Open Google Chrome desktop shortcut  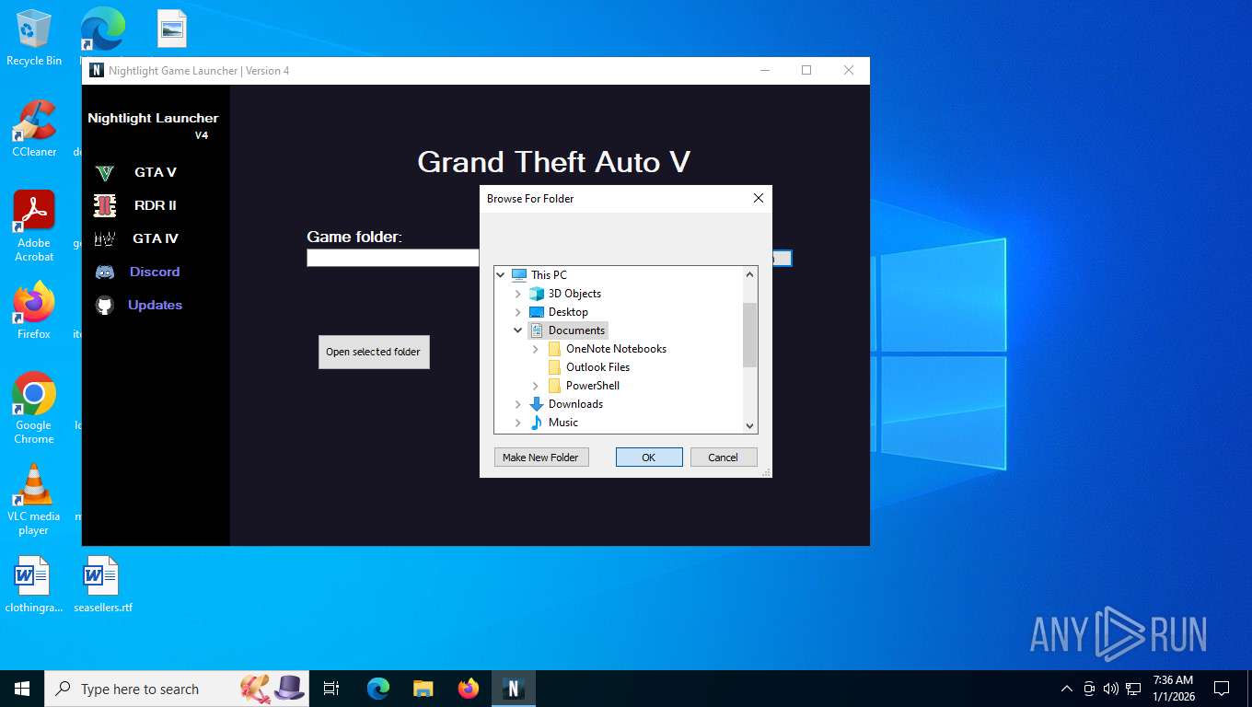coord(34,409)
